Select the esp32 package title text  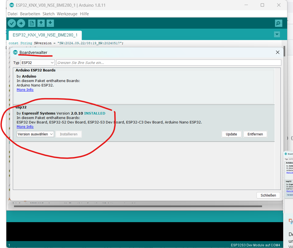(21, 107)
